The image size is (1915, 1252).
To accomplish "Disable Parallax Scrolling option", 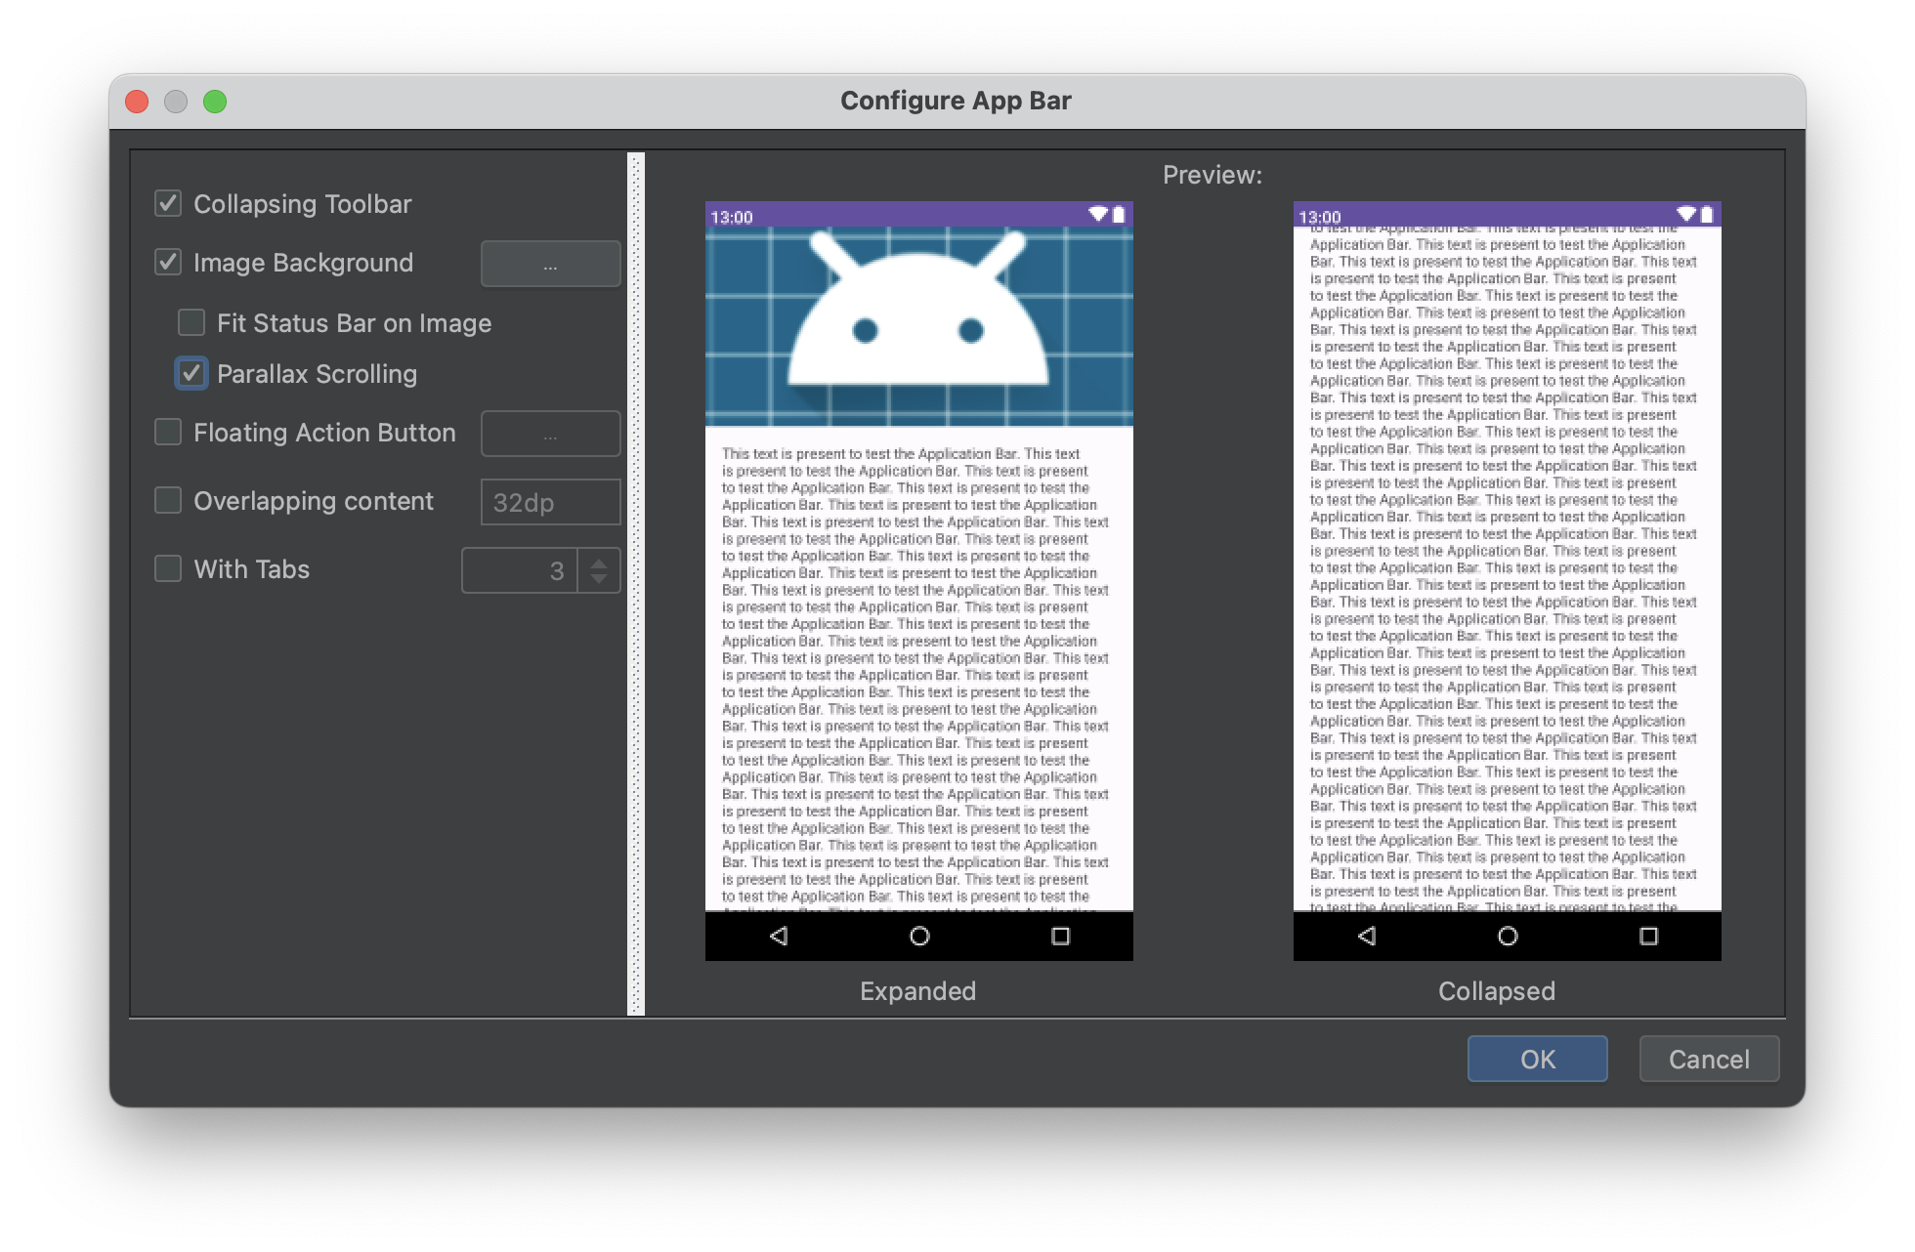I will point(191,373).
